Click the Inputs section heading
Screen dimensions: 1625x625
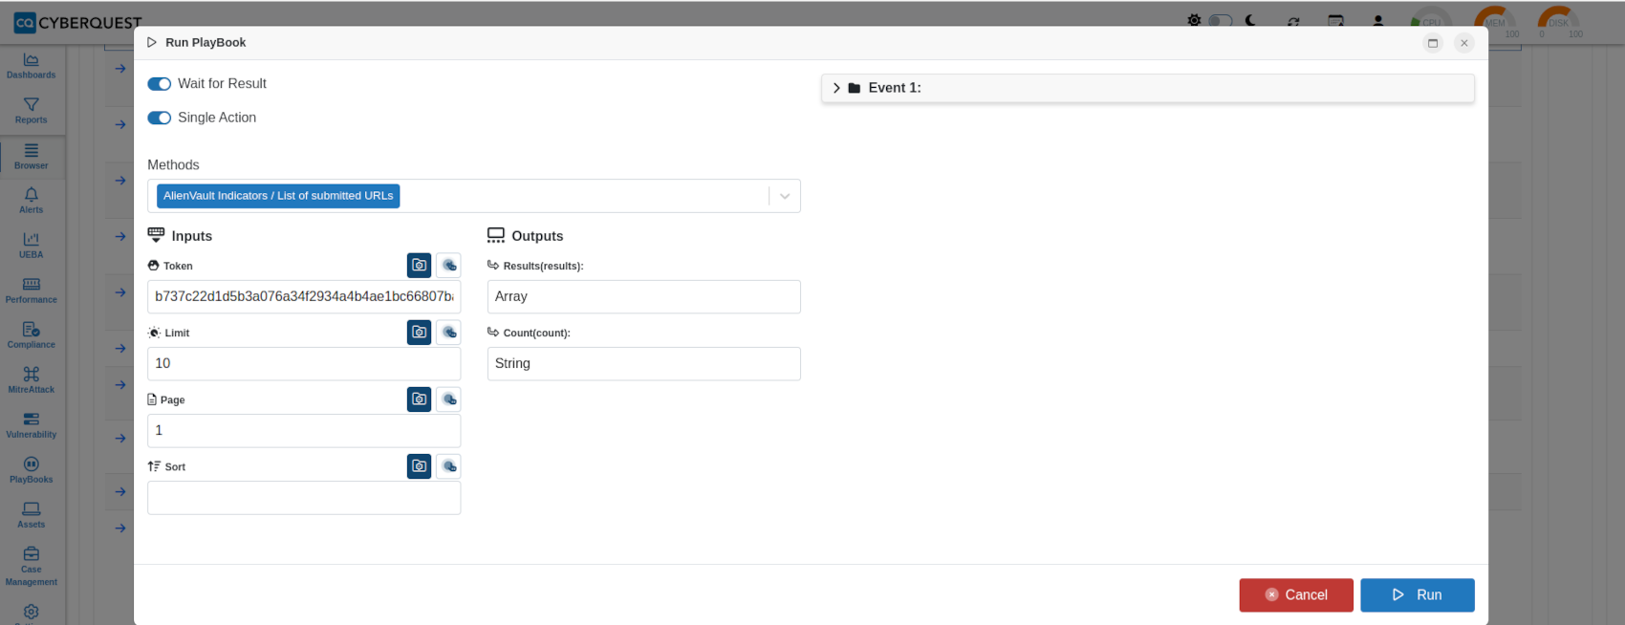(x=181, y=236)
